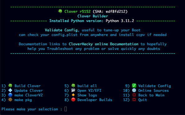Click the clover icon next to Build Clover
The width and height of the screenshot is (185, 115).
tap(10, 86)
